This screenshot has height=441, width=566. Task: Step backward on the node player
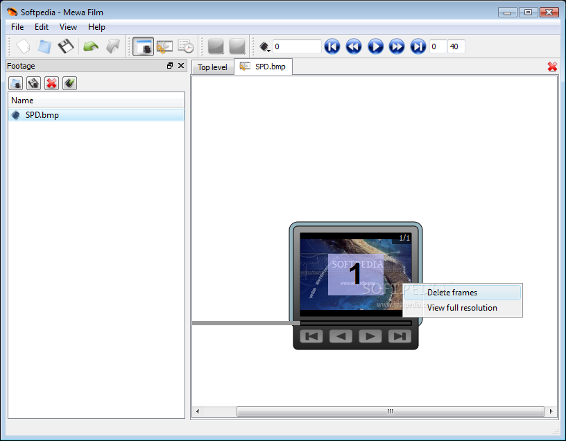pyautogui.click(x=341, y=336)
